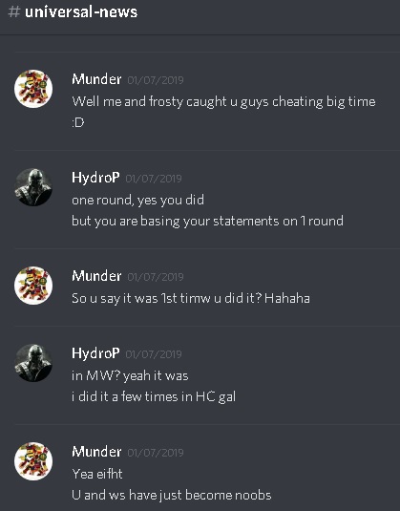The width and height of the screenshot is (400, 511).
Task: Select message 'So u say it was 1st timw'
Action: tap(191, 298)
